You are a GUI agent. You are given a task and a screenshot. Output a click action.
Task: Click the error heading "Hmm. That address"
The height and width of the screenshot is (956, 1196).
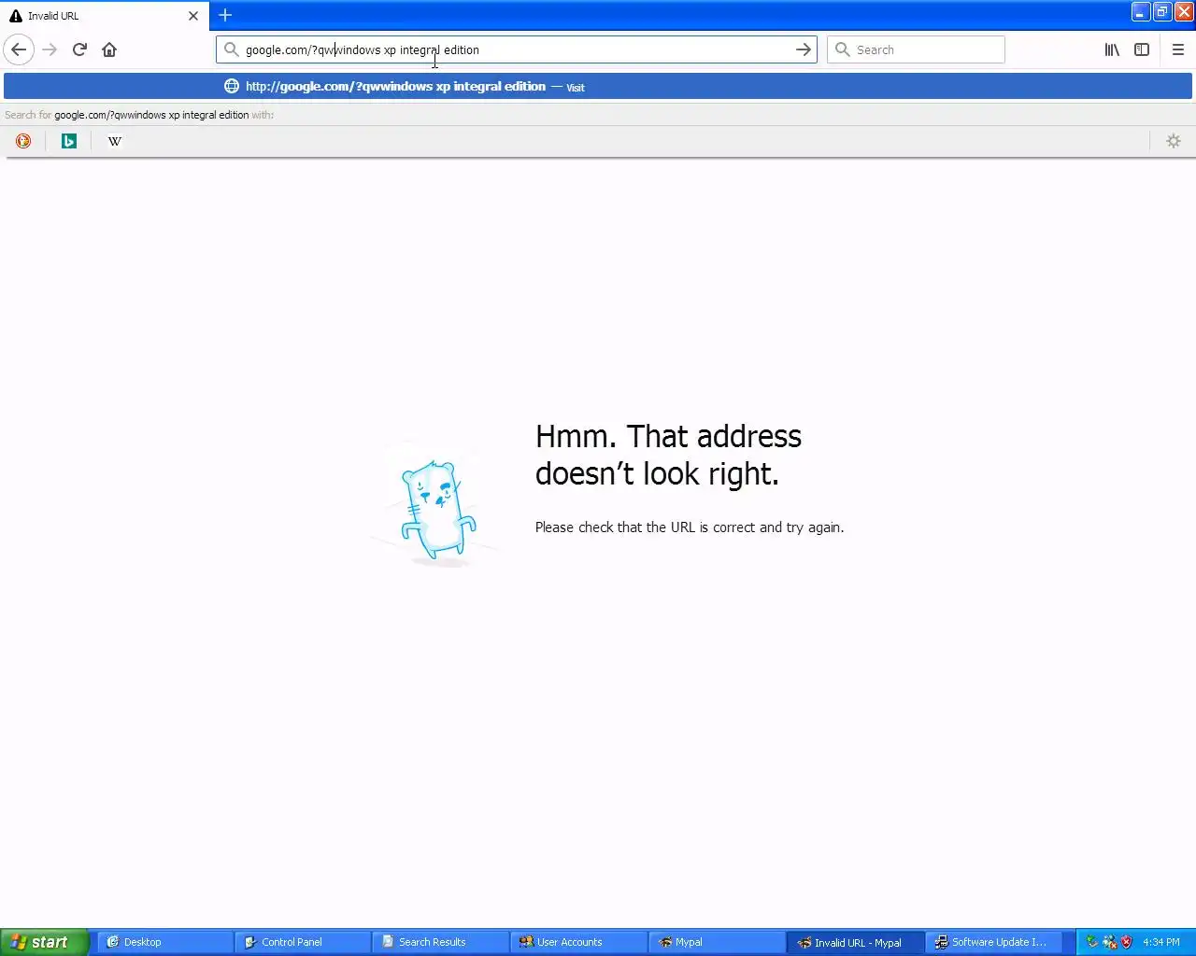click(x=668, y=436)
